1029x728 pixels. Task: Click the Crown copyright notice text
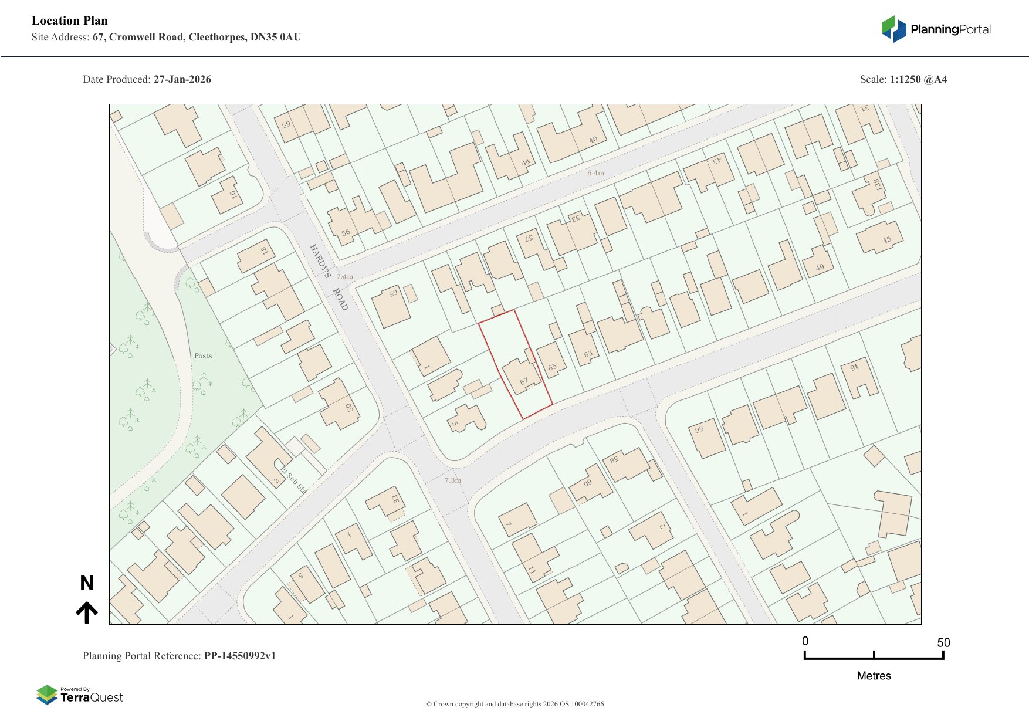(x=514, y=704)
